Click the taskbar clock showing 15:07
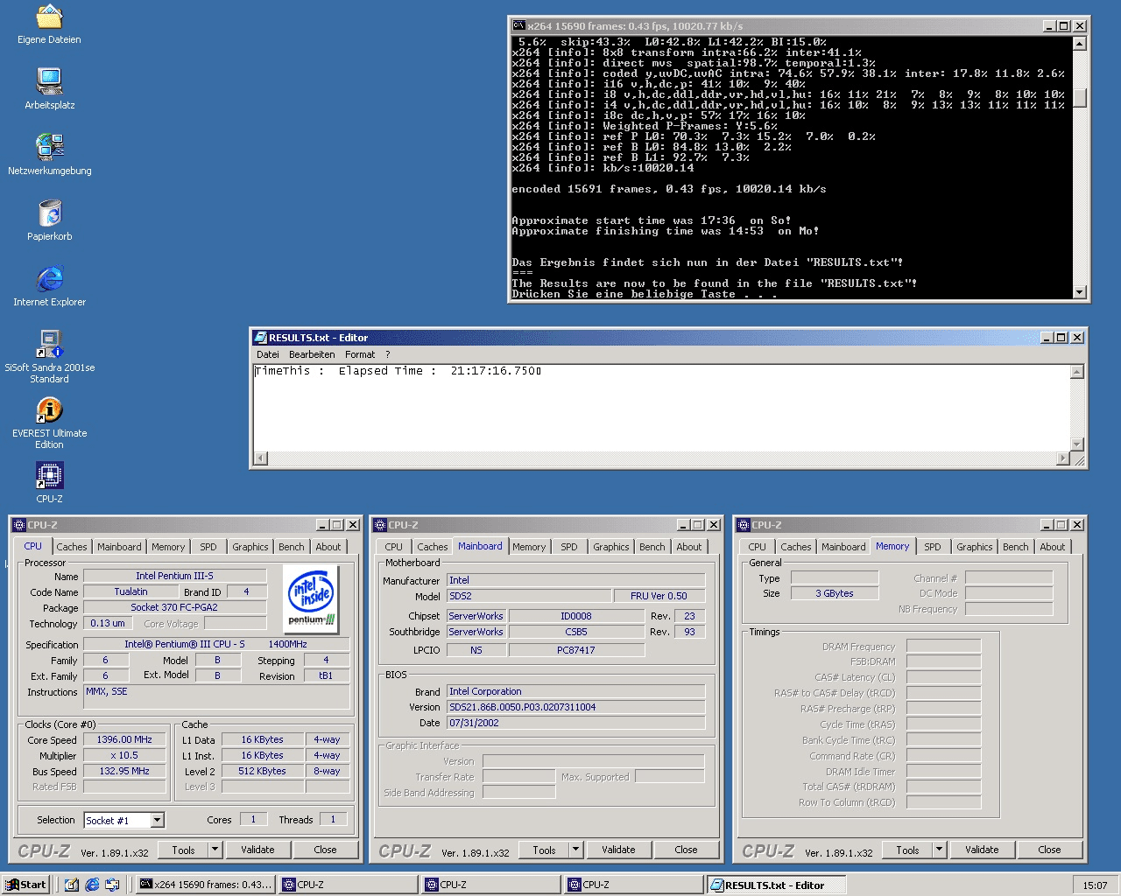Viewport: 1121px width, 896px height. 1095,885
